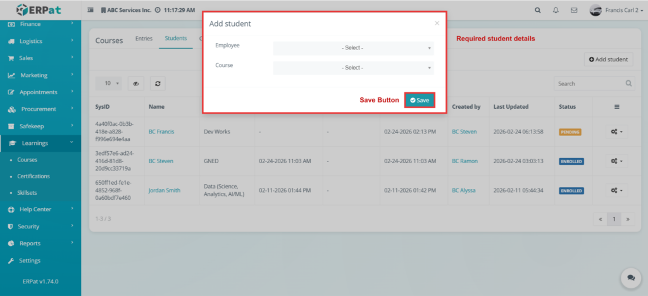The width and height of the screenshot is (648, 296).
Task: Open the Employee select dropdown
Action: pos(353,48)
